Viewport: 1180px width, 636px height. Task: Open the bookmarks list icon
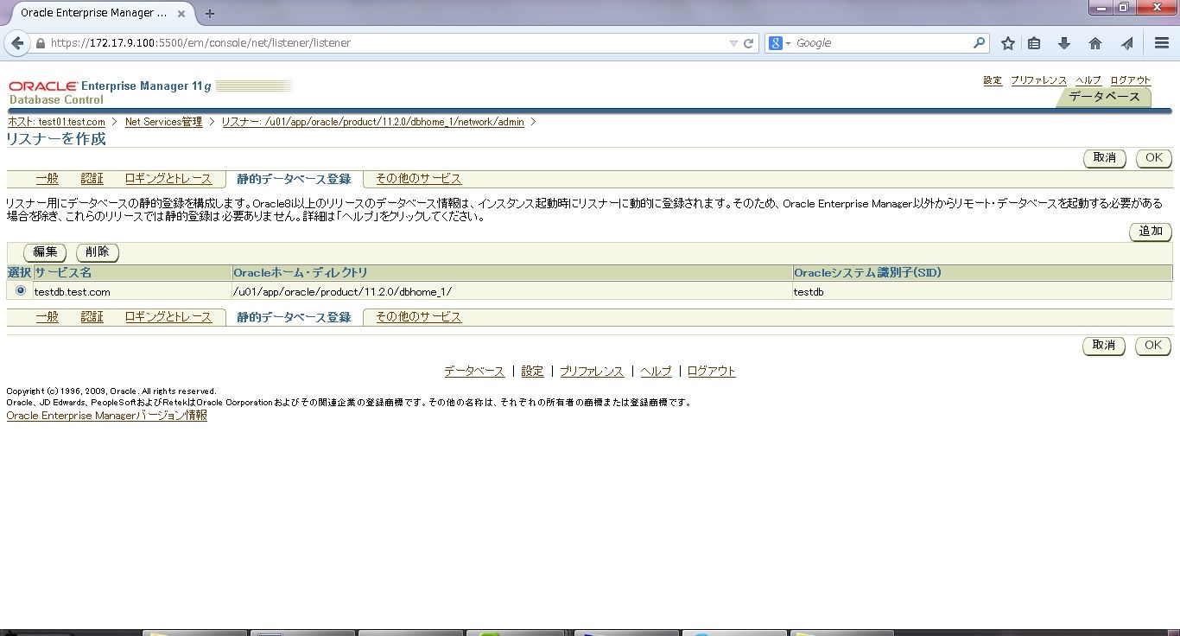click(1034, 43)
